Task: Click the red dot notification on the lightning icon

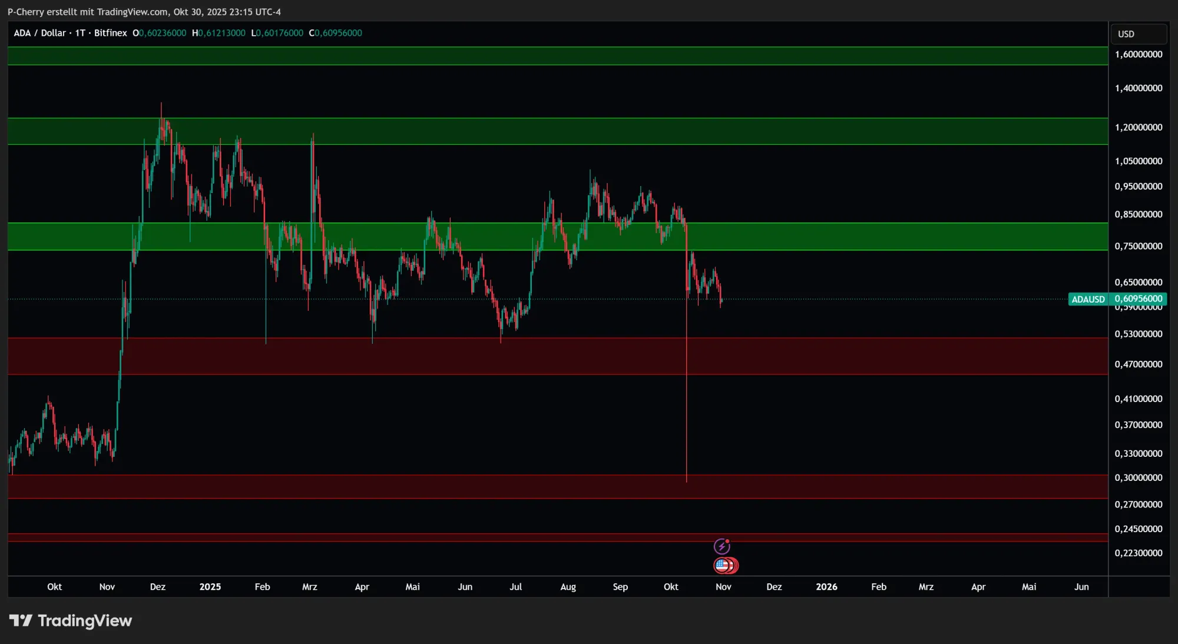Action: [727, 541]
